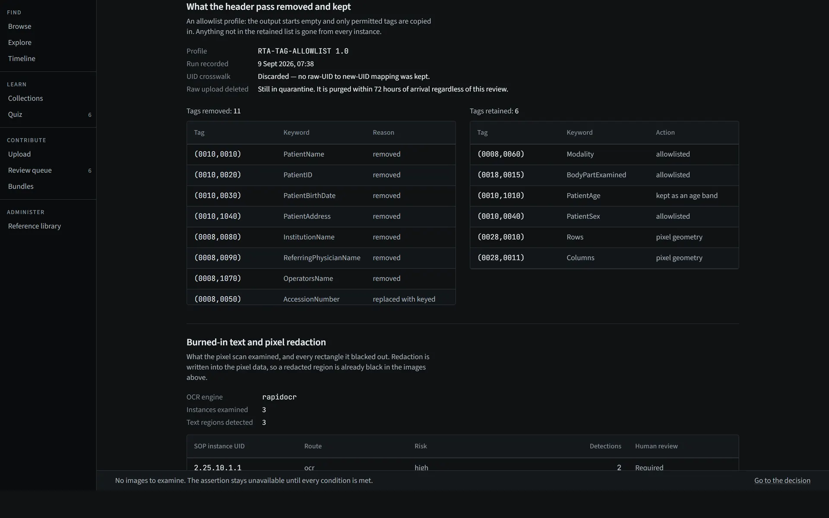Click the Modality keyword cell
Screen dimensions: 829x518
pos(580,154)
